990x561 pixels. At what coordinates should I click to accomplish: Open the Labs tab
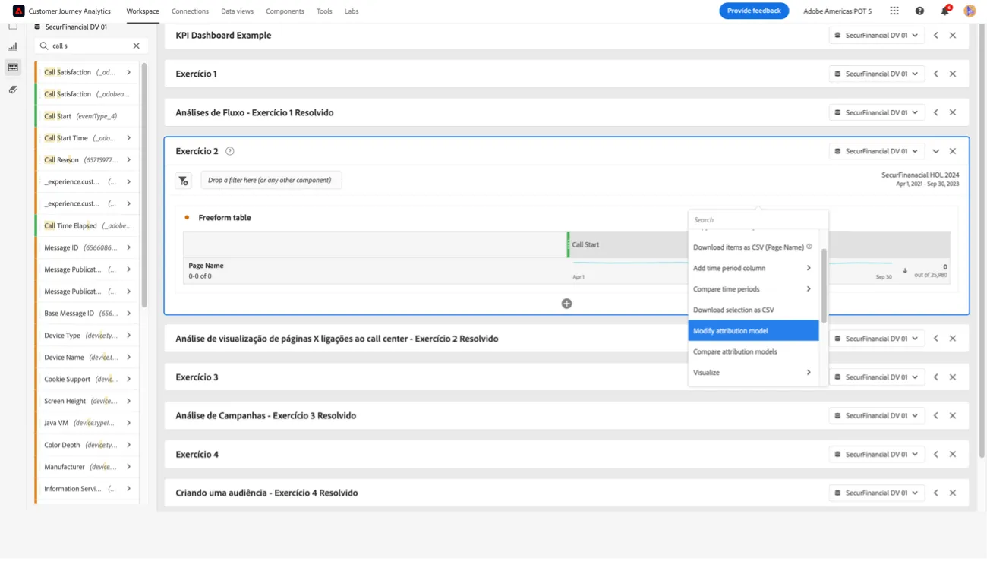point(352,11)
